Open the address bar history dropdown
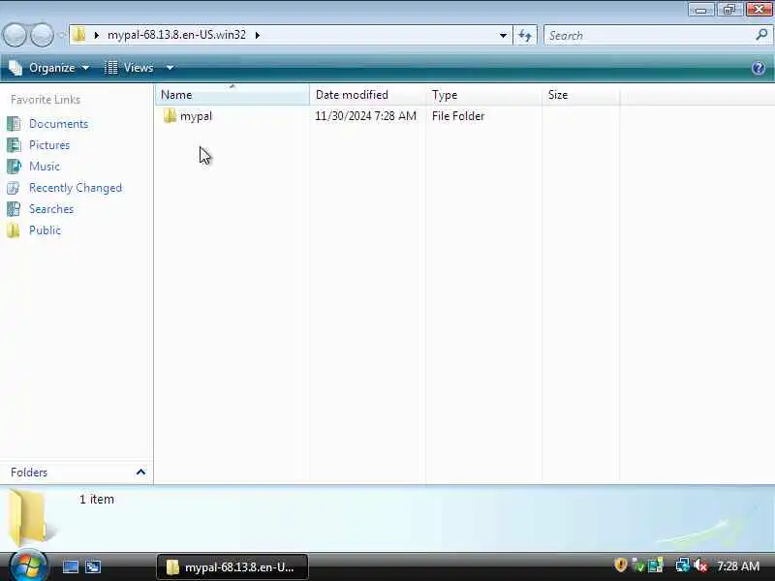The height and width of the screenshot is (581, 775). tap(503, 35)
